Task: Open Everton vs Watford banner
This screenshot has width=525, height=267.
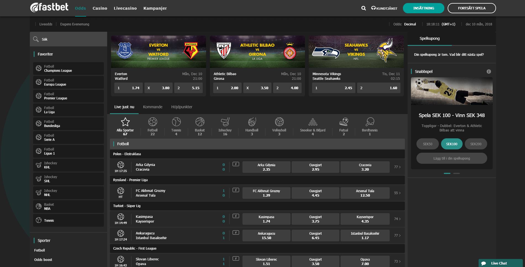Action: coord(159,52)
